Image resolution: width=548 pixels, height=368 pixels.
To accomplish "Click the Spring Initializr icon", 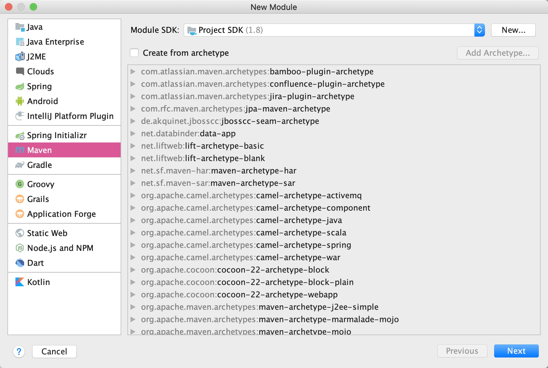I will tap(20, 136).
